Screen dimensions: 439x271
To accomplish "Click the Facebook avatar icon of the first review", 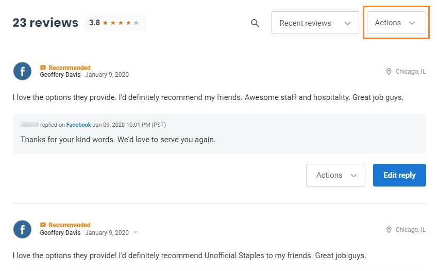I will 22,71.
